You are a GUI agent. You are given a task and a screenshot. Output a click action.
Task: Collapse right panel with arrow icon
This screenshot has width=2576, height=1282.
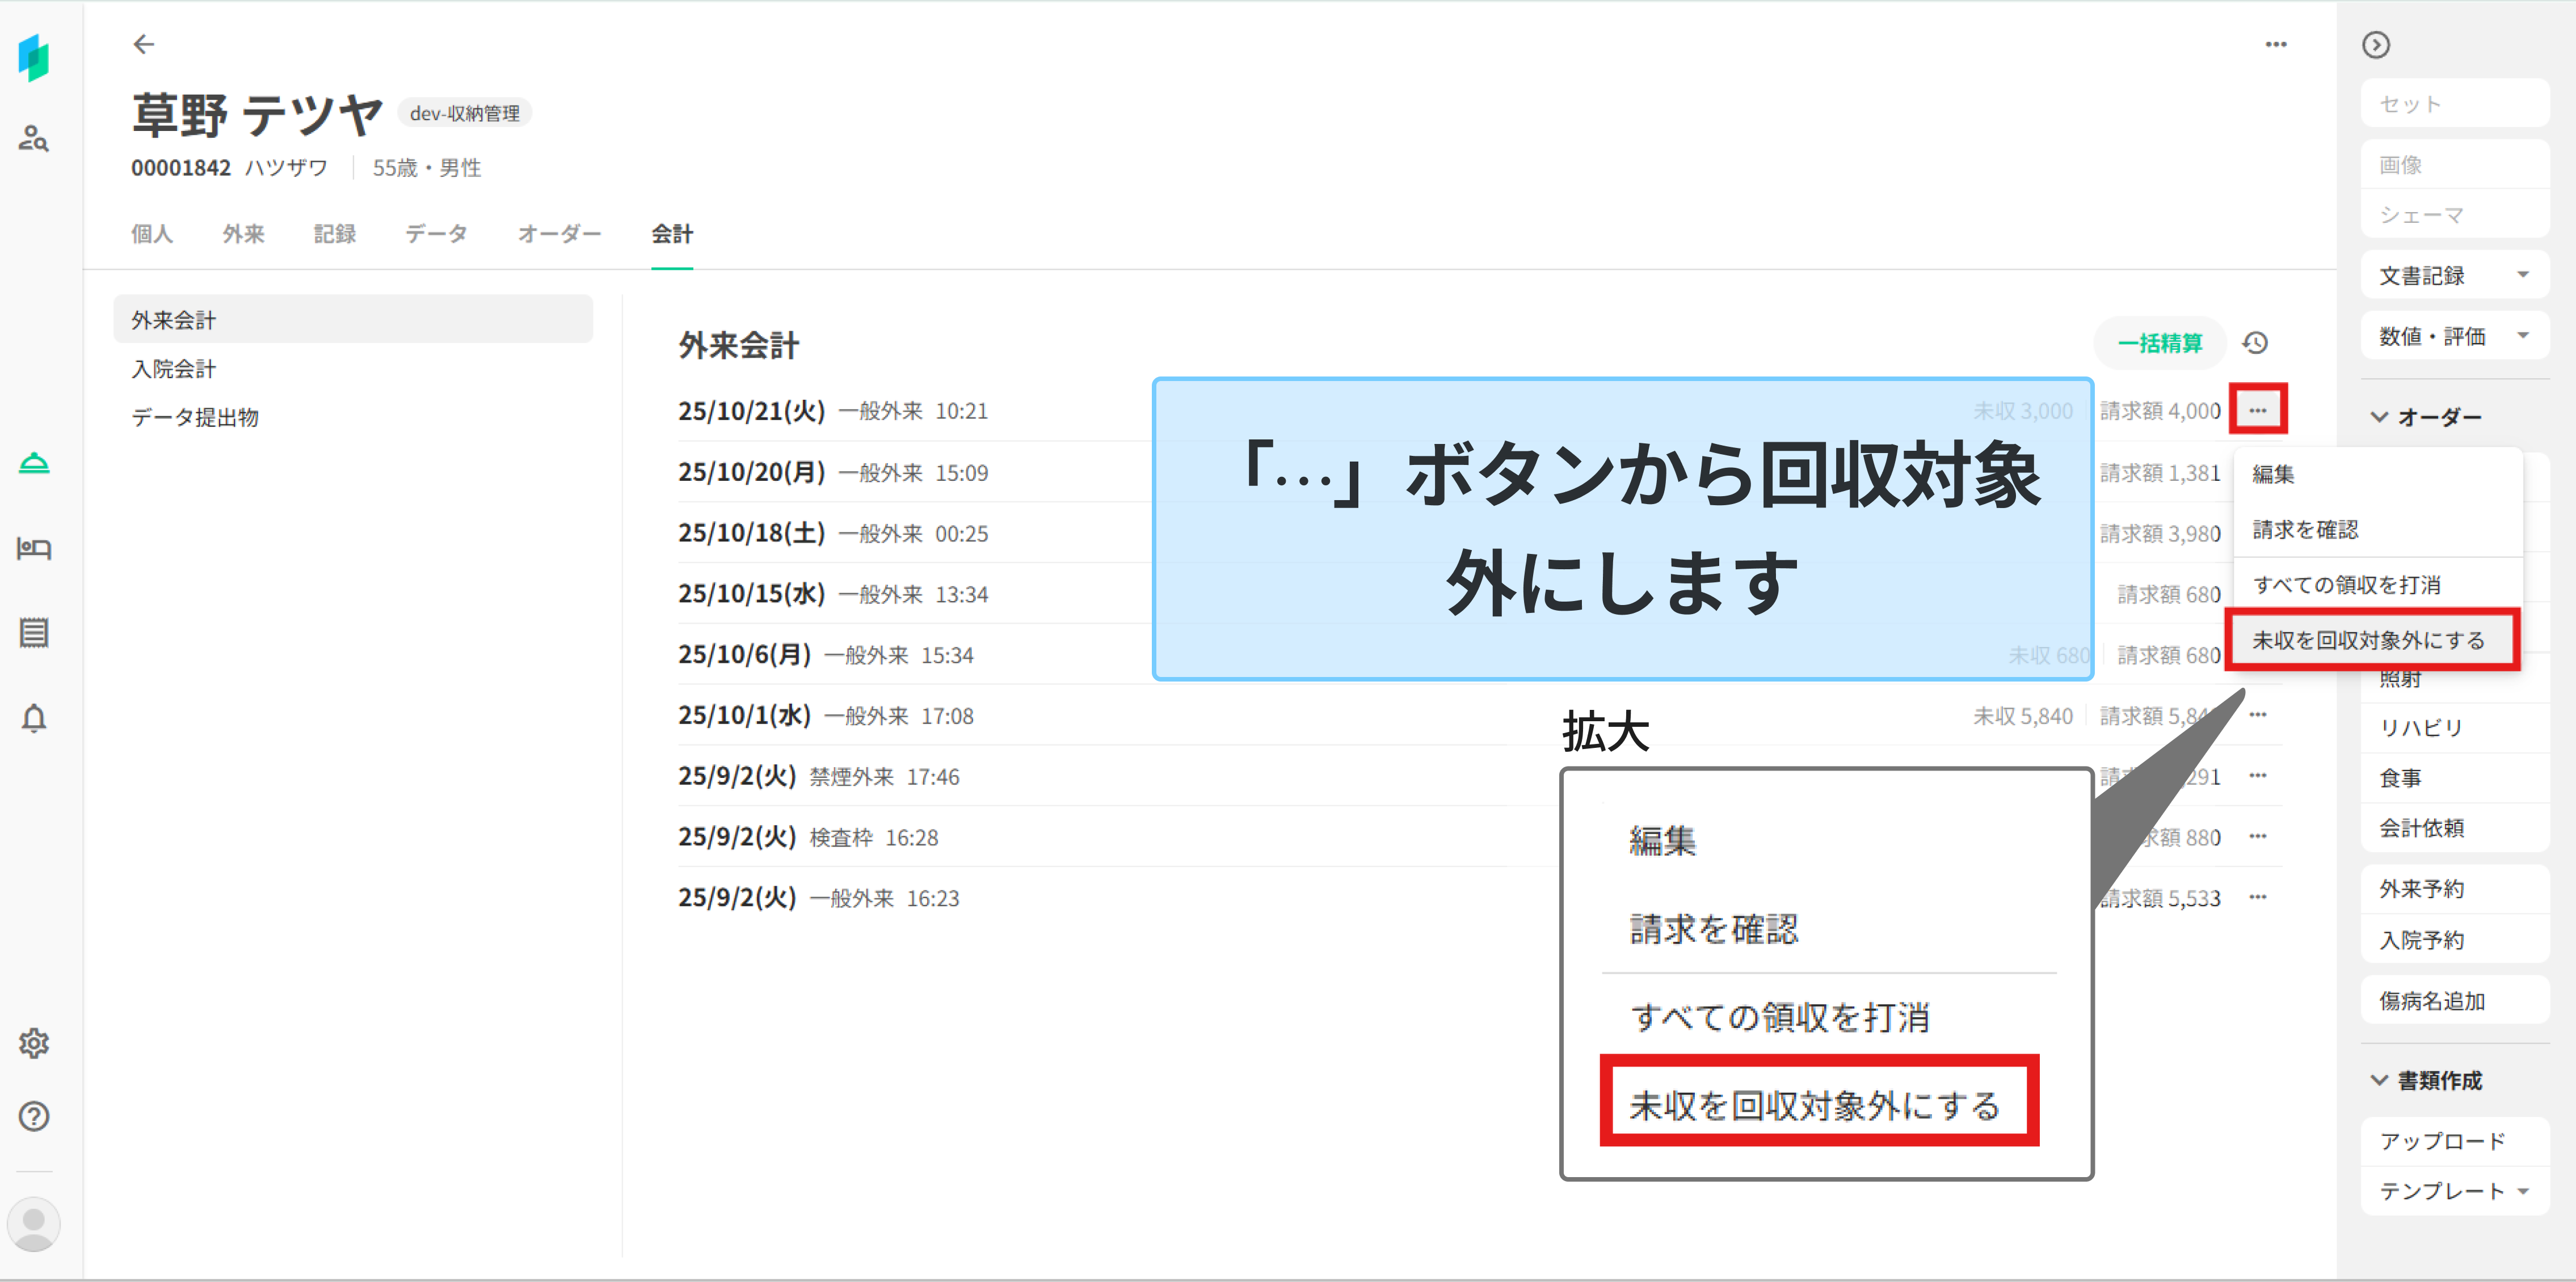pos(2376,45)
